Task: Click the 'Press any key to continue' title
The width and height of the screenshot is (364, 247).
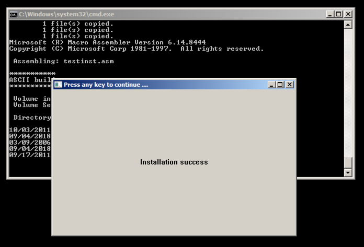Action: coord(106,85)
